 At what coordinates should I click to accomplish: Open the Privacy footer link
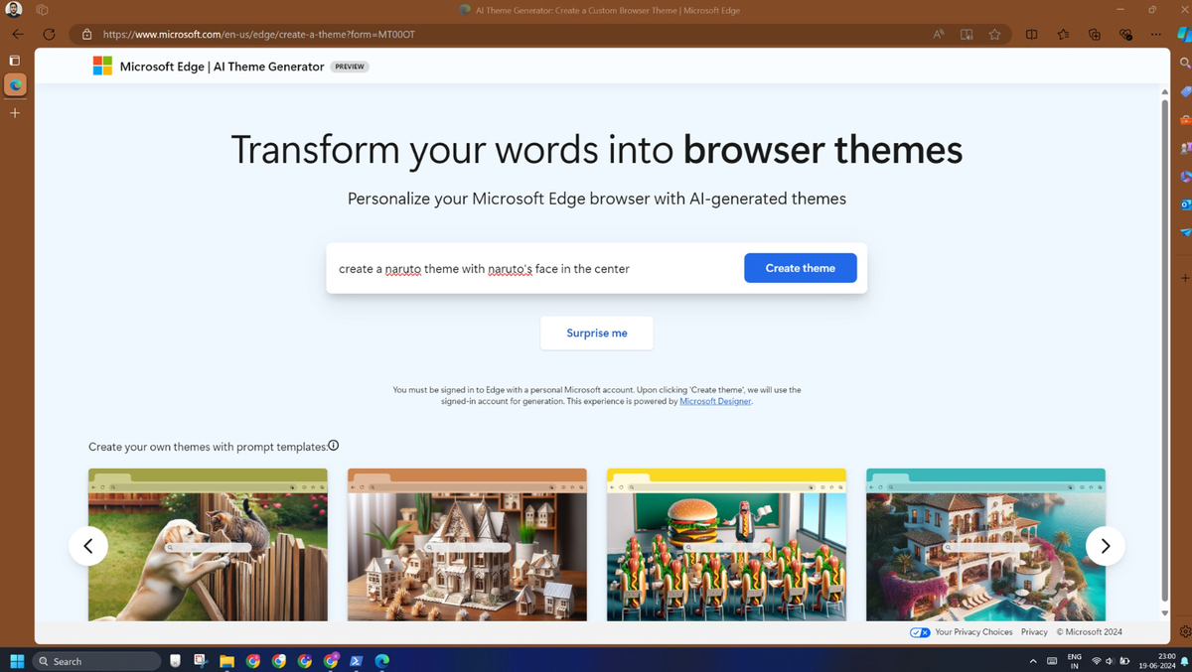point(1034,632)
